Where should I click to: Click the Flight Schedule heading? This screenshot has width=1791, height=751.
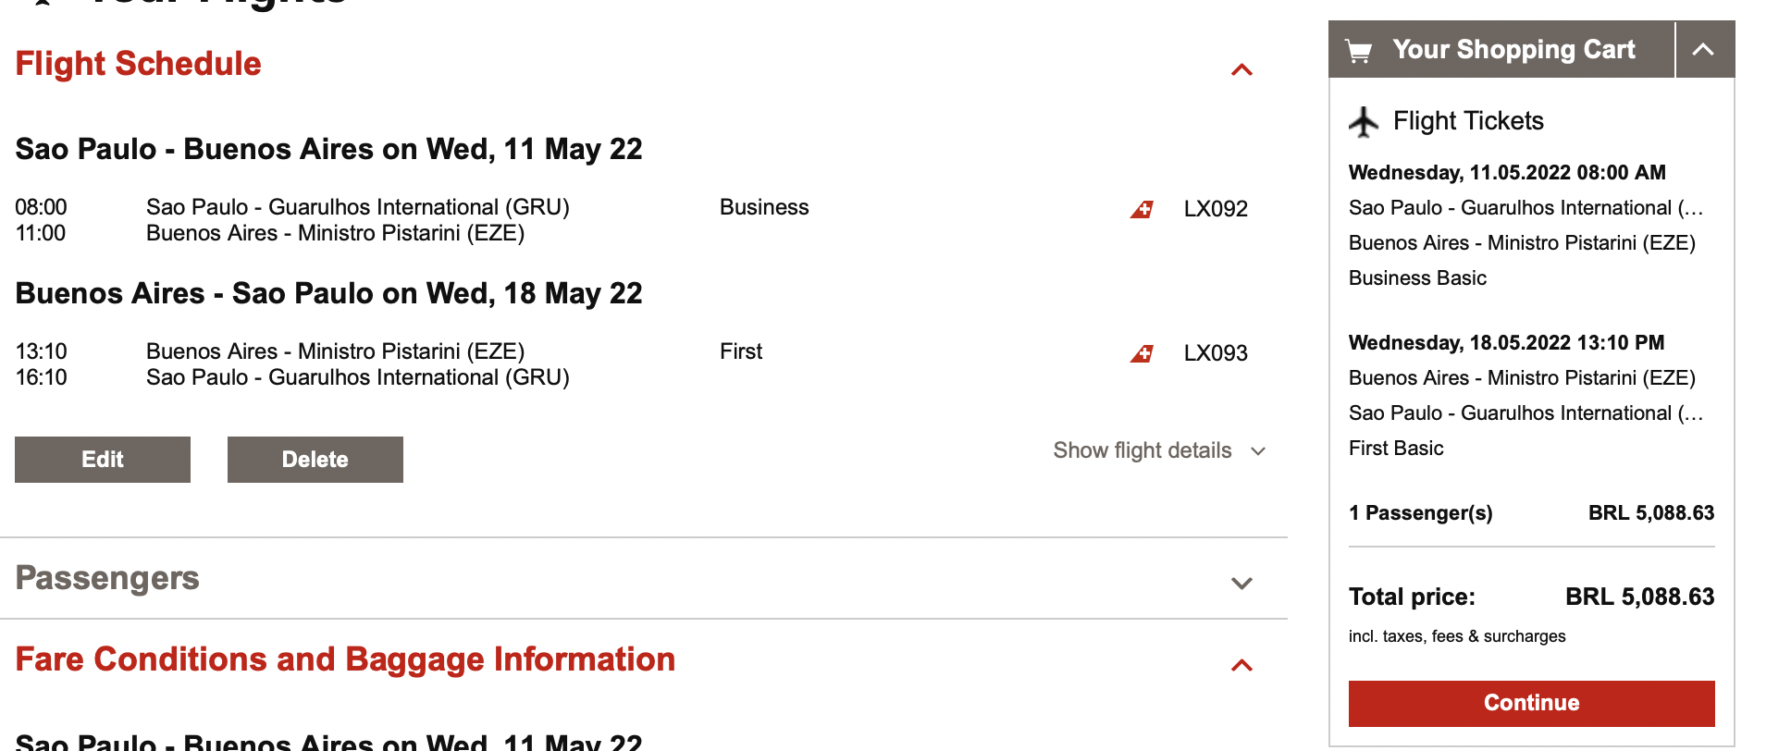tap(139, 64)
